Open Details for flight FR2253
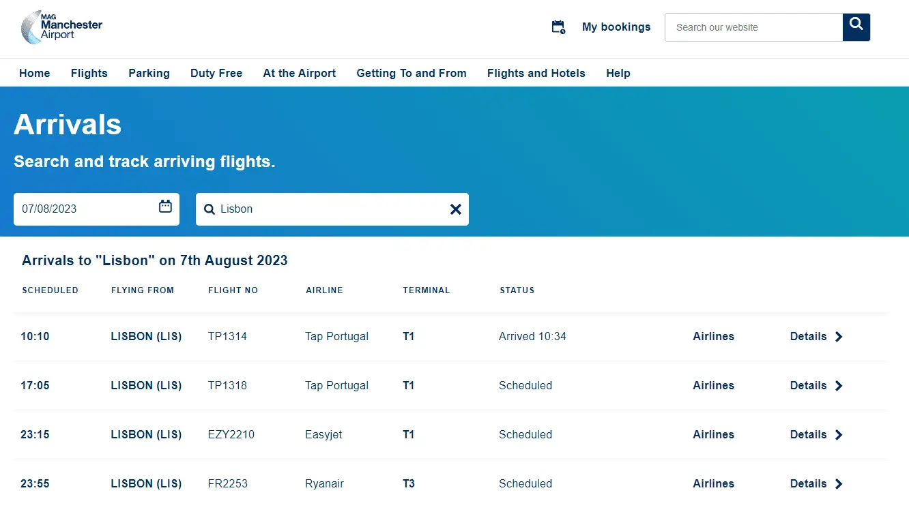Screen dimensions: 909x529 coord(809,484)
